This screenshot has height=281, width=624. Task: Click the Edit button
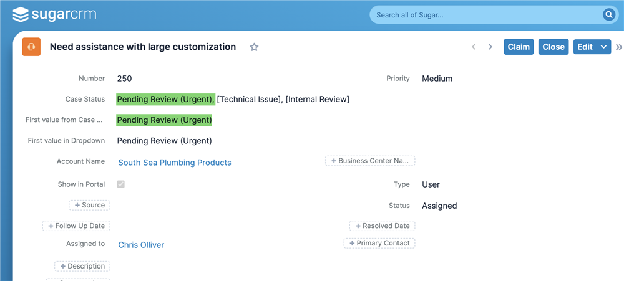585,47
